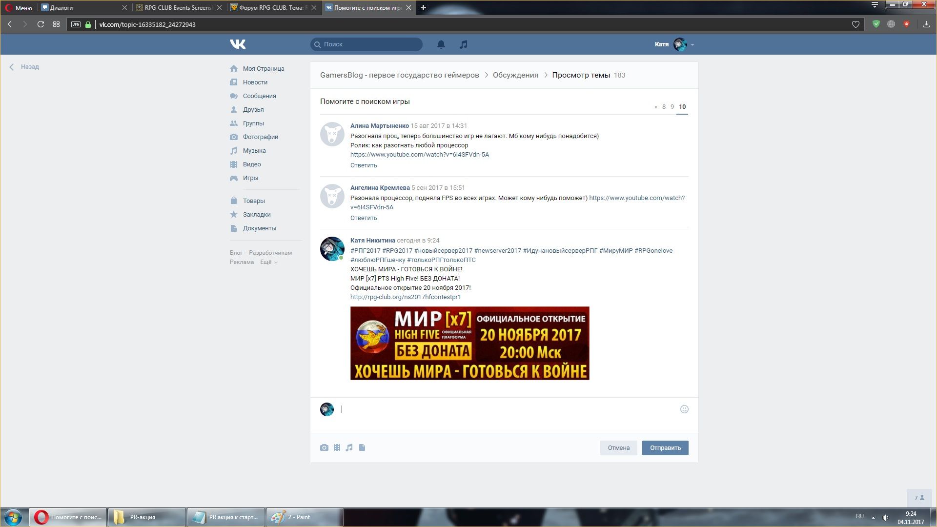Show hidden tray icons arrow
The height and width of the screenshot is (527, 937).
[873, 517]
